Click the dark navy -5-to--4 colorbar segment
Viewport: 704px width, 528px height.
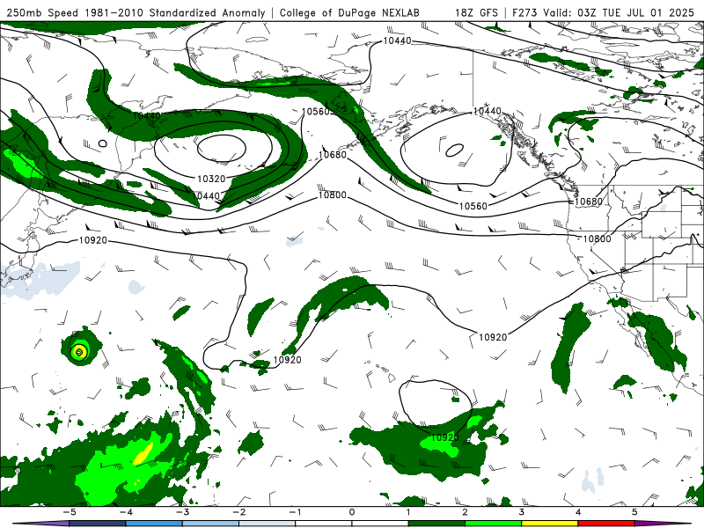pos(98,524)
